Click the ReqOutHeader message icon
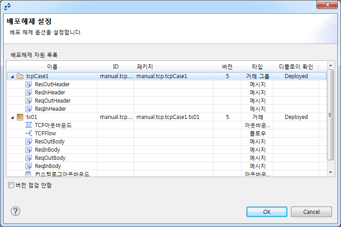This screenshot has height=227, width=341. [x=29, y=101]
